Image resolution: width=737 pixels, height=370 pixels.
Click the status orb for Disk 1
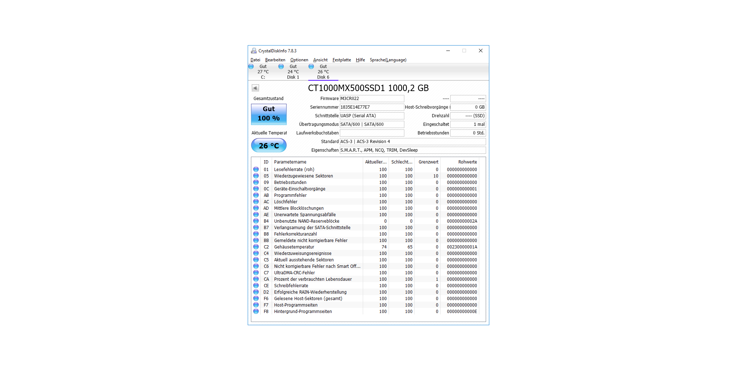click(x=281, y=66)
